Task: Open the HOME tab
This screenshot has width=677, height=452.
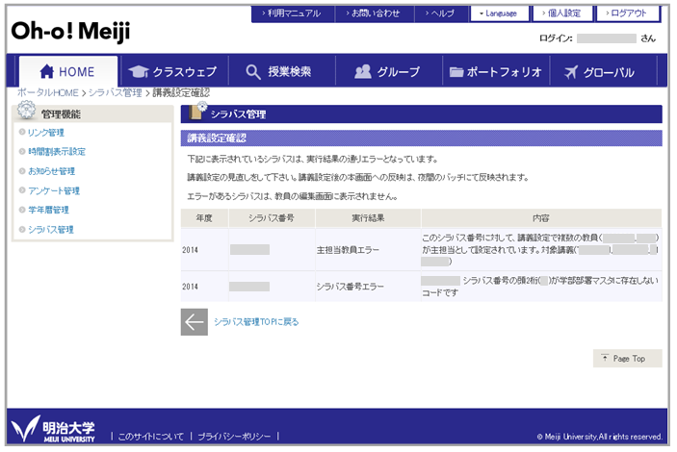Action: pyautogui.click(x=68, y=71)
